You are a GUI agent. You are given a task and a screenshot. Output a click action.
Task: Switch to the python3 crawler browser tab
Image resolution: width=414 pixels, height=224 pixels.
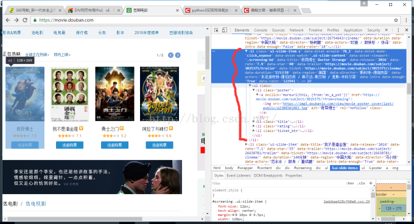pos(211,10)
